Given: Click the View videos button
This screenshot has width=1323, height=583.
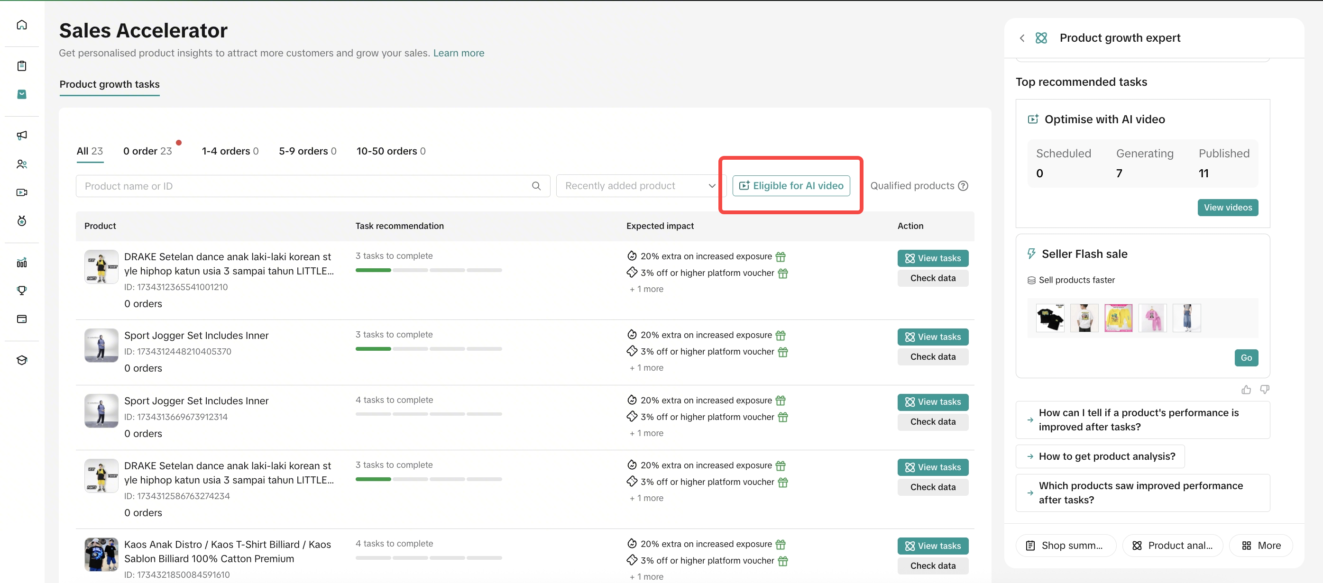Looking at the screenshot, I should tap(1228, 208).
